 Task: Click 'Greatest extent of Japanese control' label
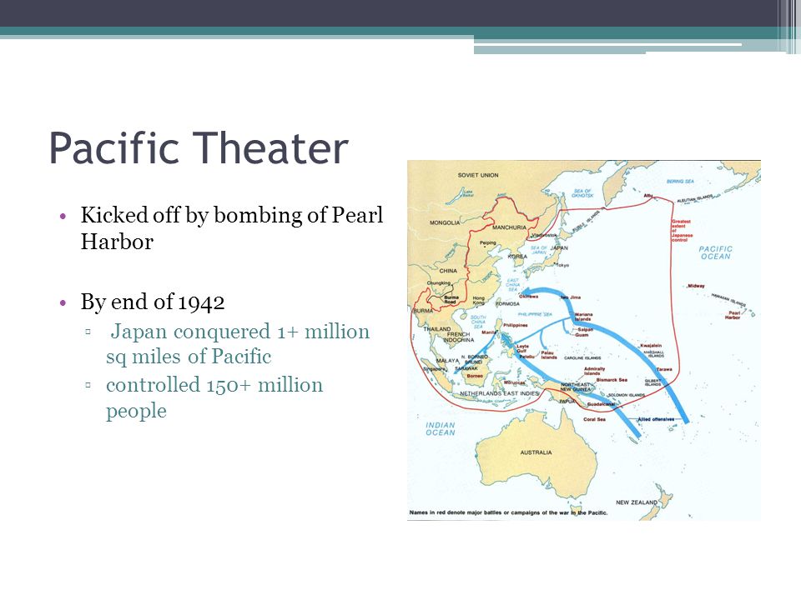[682, 231]
